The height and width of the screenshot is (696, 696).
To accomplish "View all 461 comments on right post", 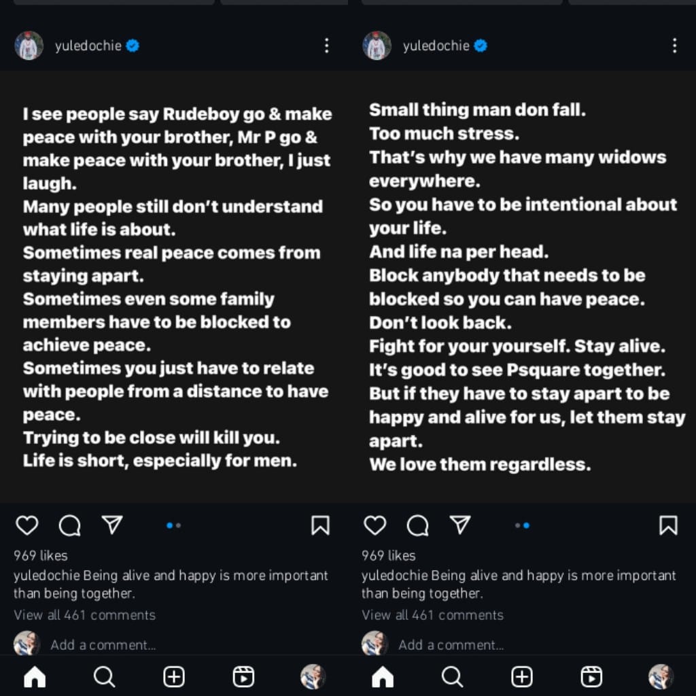I will point(433,615).
